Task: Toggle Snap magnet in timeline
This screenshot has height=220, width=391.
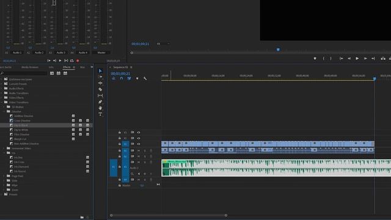Action: coord(122,79)
